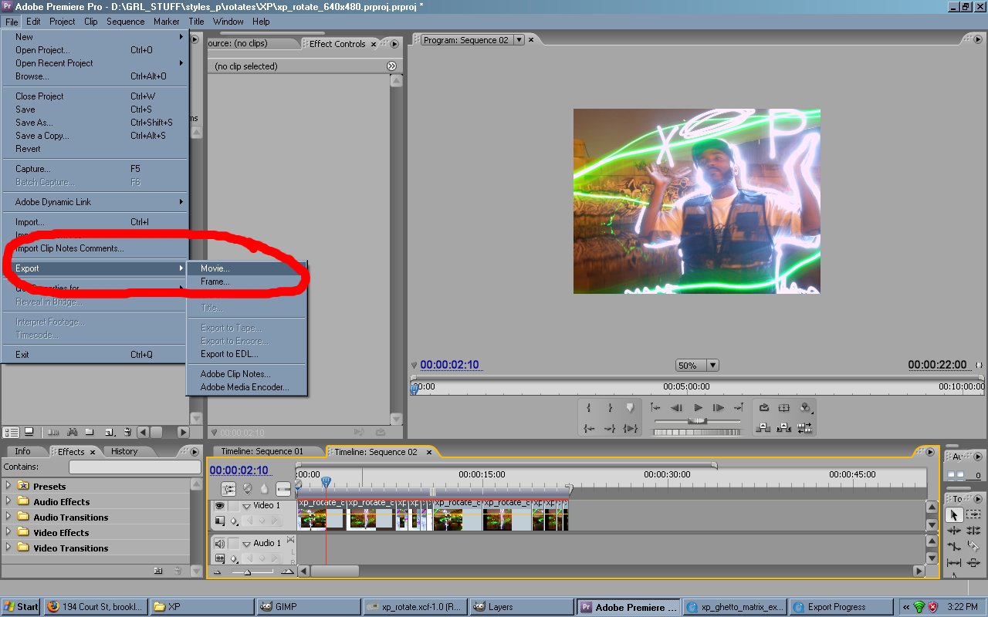Switch Project panel to Icon view
The image size is (988, 617).
point(29,432)
